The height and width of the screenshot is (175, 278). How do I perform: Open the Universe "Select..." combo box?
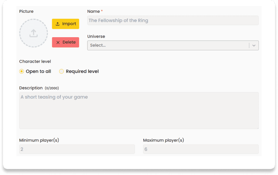tap(173, 45)
